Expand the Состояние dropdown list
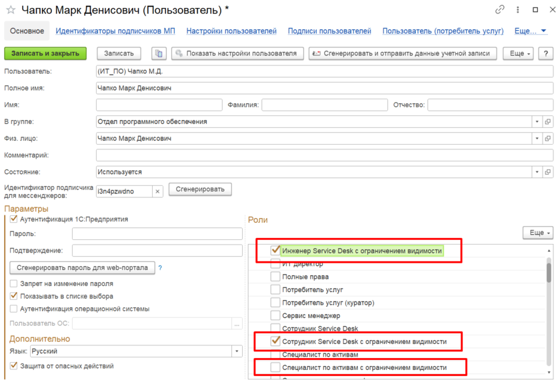Viewport: 560px width, 384px height. (537, 172)
